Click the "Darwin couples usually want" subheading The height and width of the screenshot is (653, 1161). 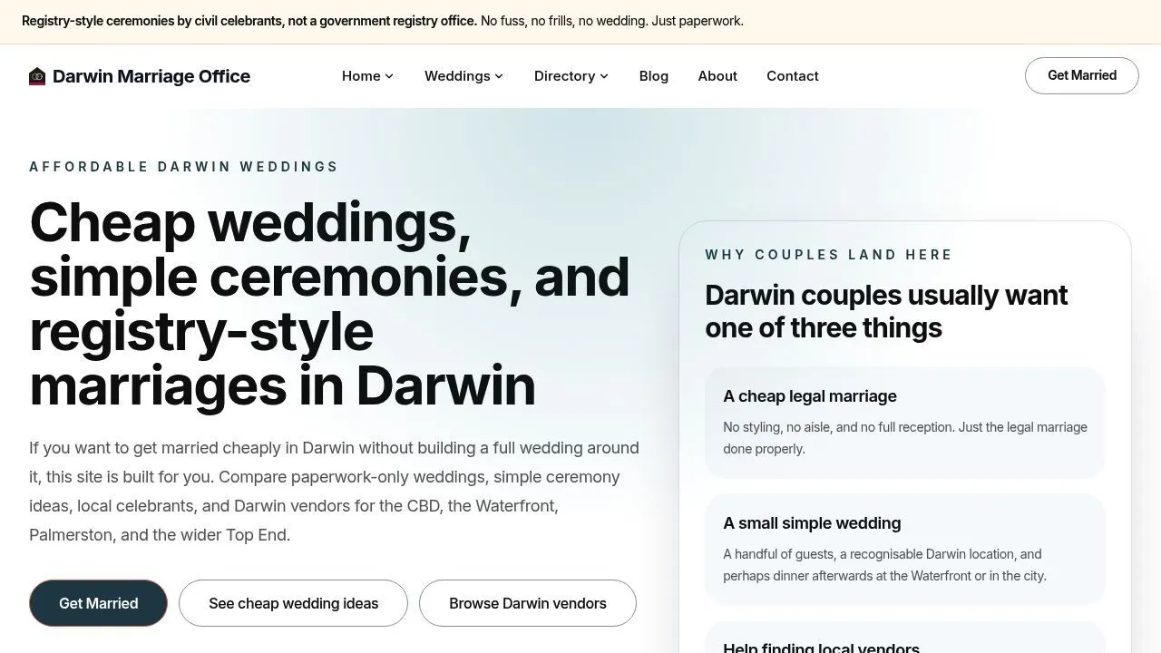coord(886,311)
